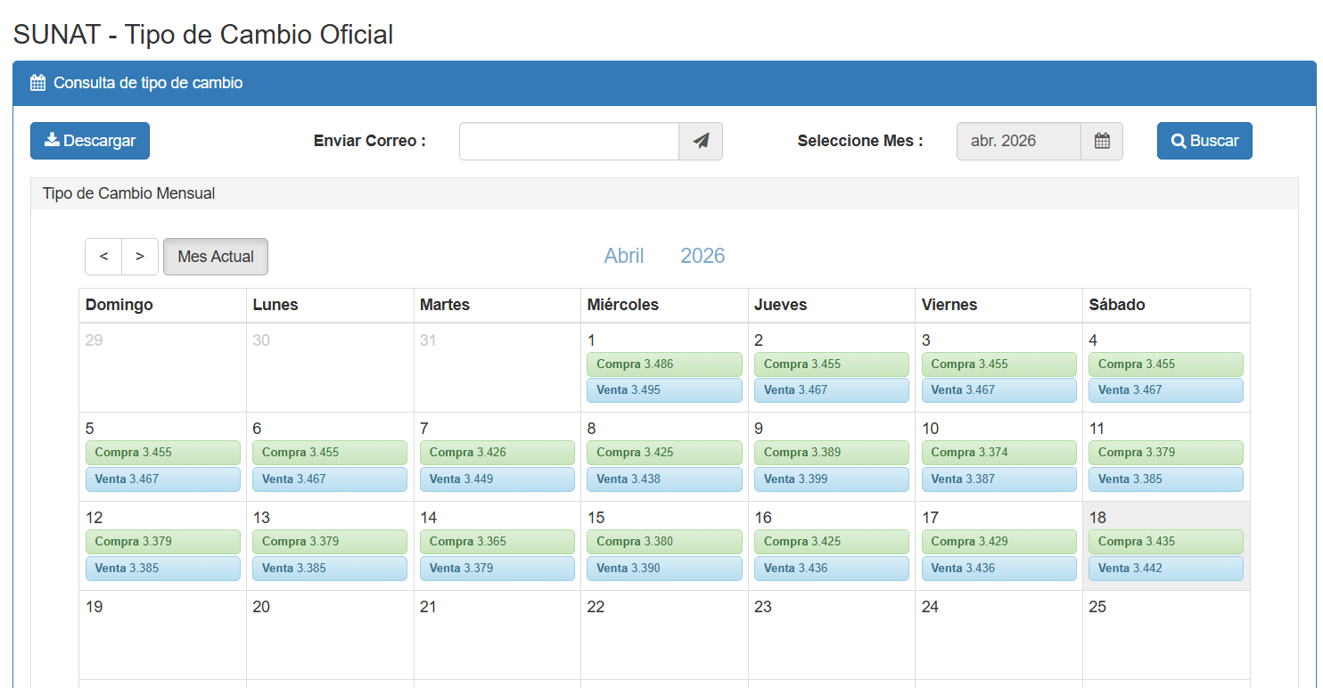1323x688 pixels.
Task: Select Venta 3.442 on highlighted April 18
Action: pos(1165,569)
